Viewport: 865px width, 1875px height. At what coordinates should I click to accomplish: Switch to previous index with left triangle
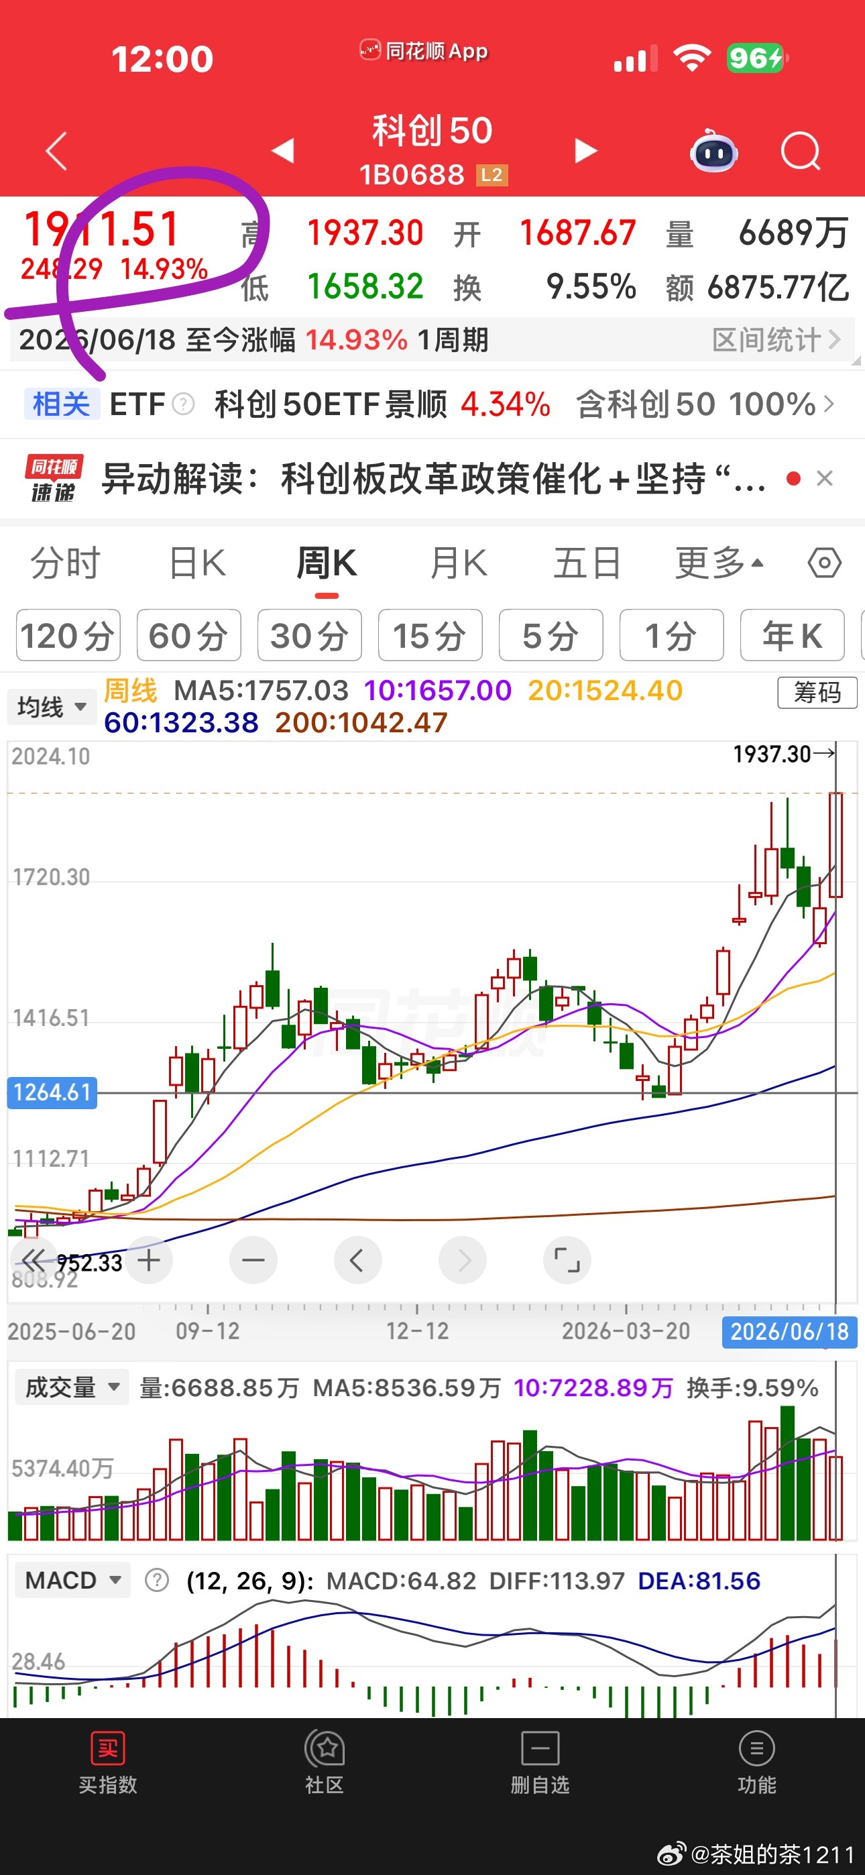point(282,151)
